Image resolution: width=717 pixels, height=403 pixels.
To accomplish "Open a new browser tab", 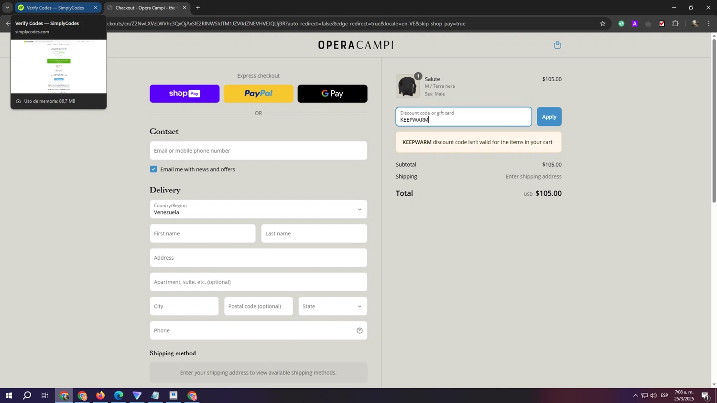I will tap(198, 8).
